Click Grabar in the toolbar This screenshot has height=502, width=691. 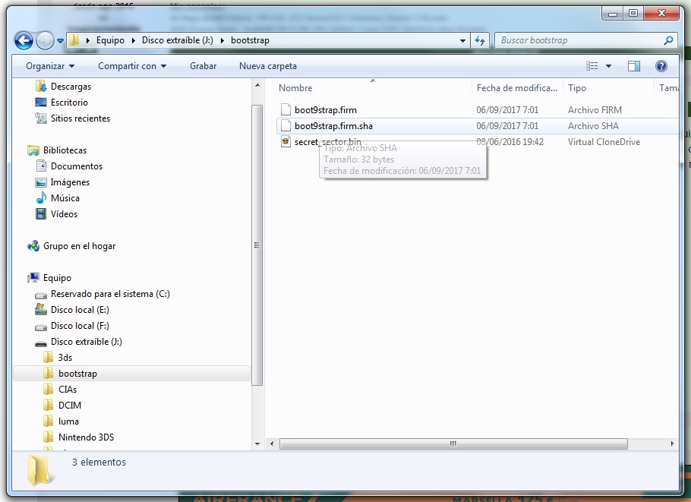pyautogui.click(x=204, y=66)
